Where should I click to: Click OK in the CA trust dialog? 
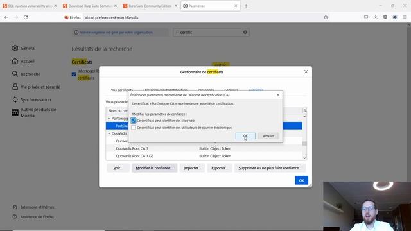245,136
